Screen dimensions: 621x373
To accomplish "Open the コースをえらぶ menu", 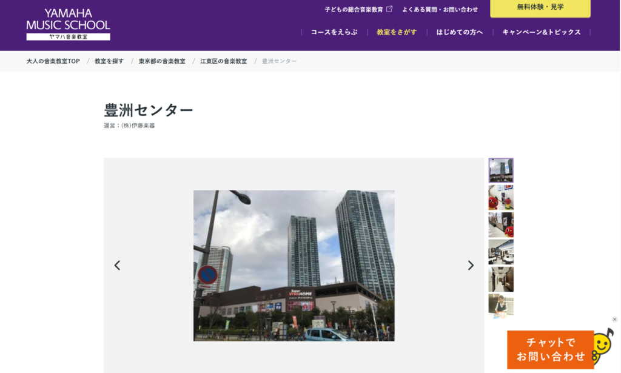I will click(334, 32).
